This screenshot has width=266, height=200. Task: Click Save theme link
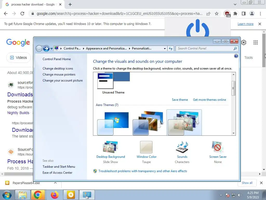point(180,100)
